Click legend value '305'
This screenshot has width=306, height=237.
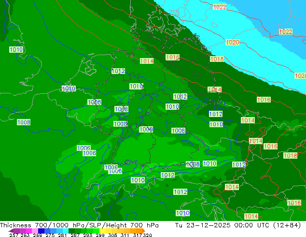click(112, 235)
